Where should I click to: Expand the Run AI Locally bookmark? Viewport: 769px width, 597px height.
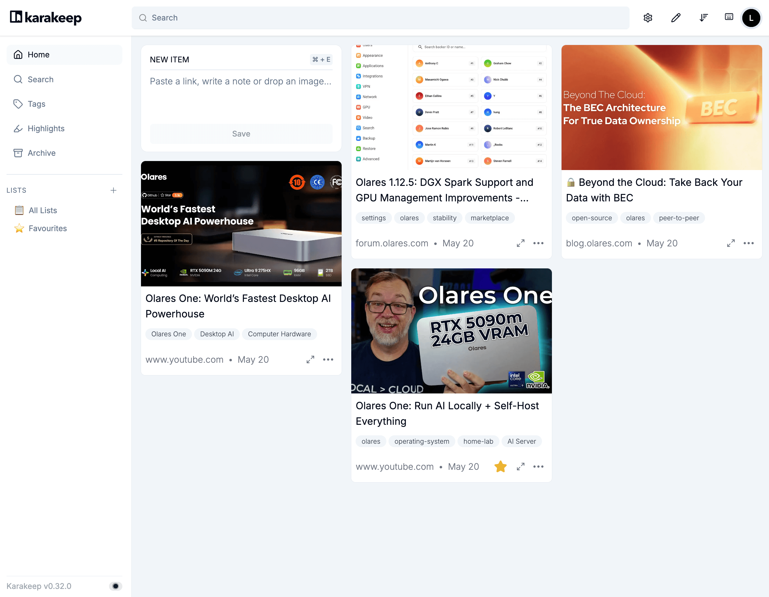point(521,466)
